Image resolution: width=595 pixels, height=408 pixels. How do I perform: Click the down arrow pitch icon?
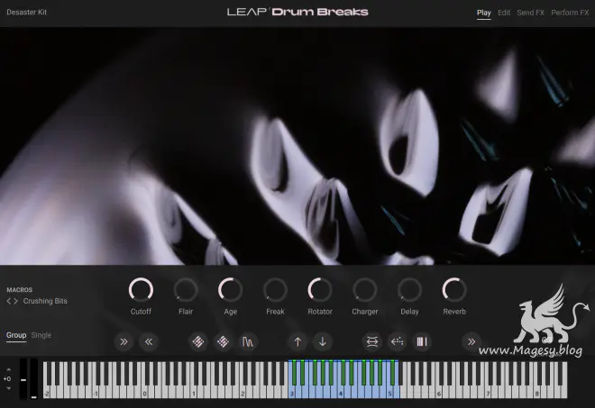click(323, 342)
